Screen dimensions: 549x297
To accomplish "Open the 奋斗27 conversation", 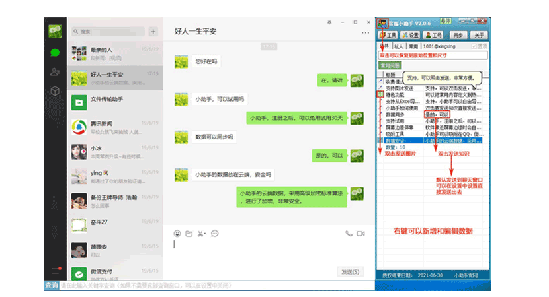I will pyautogui.click(x=115, y=226).
